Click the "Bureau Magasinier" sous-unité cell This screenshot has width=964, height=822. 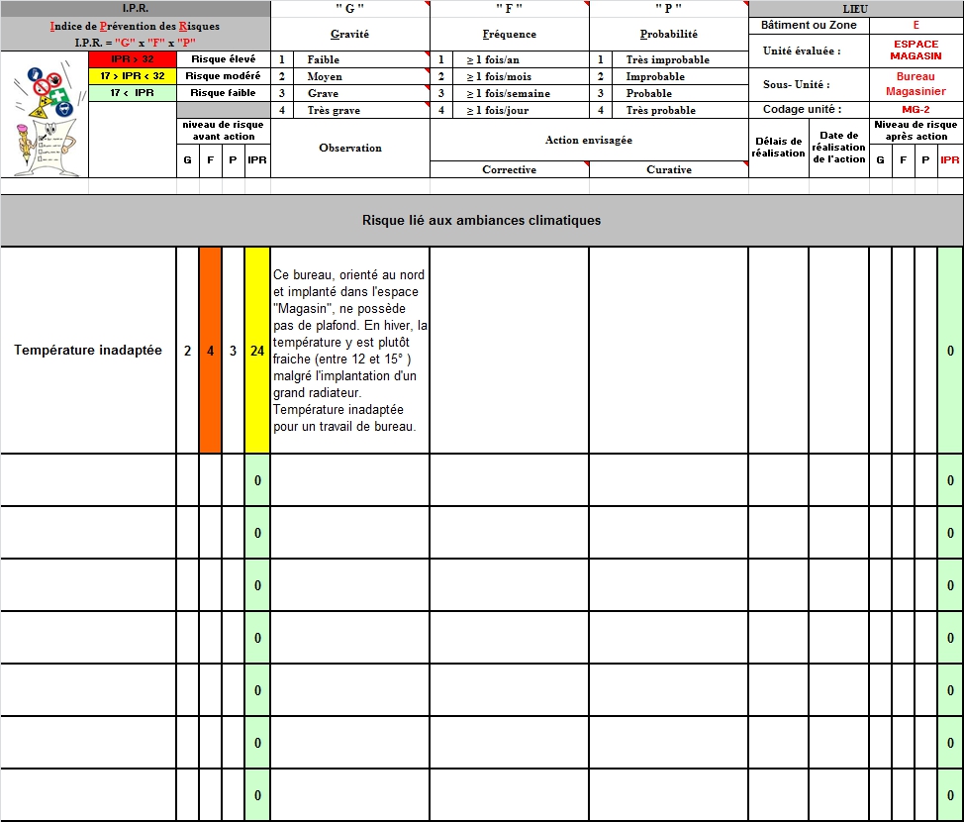pyautogui.click(x=916, y=84)
